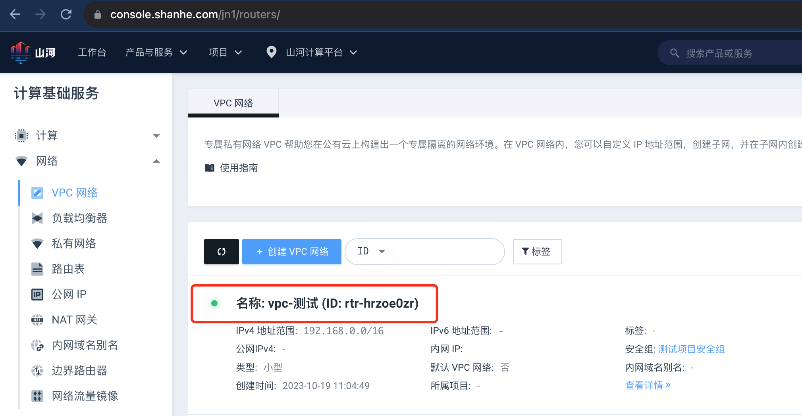Click the 公网 IP icon
Viewport: 802px width, 416px height.
[37, 295]
